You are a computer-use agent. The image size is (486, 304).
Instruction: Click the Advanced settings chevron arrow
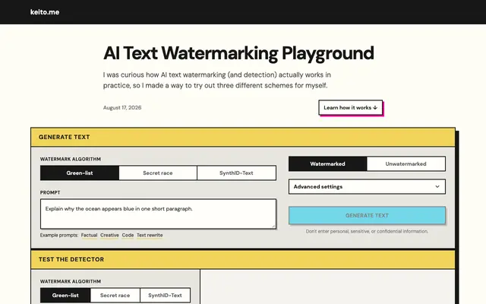click(x=437, y=187)
